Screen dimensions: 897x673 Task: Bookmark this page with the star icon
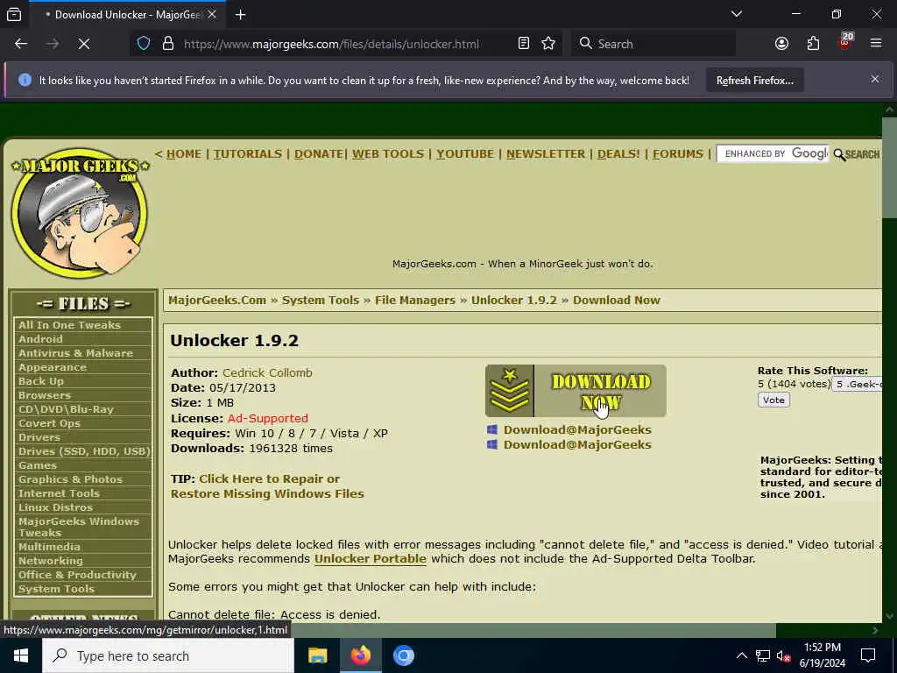pyautogui.click(x=548, y=44)
